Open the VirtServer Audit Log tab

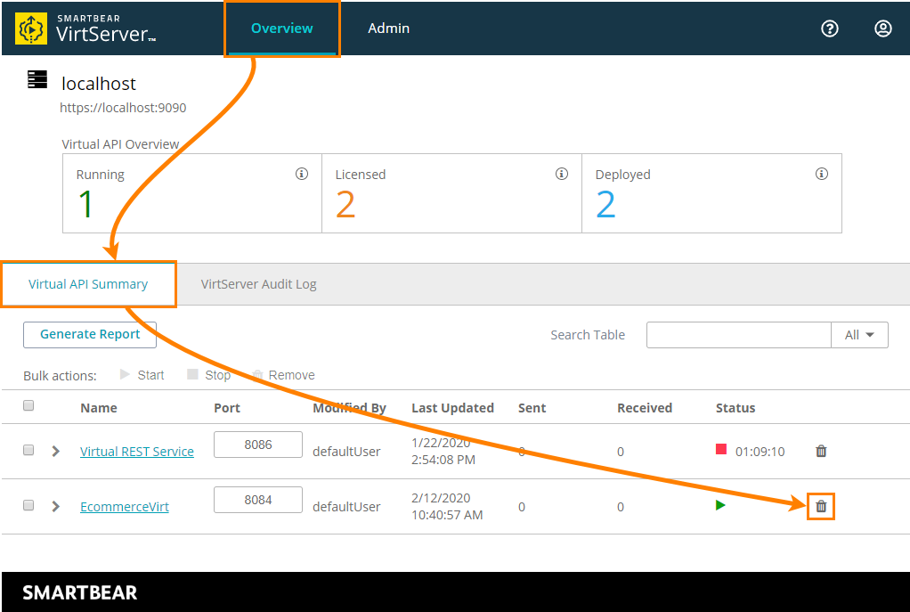[258, 284]
